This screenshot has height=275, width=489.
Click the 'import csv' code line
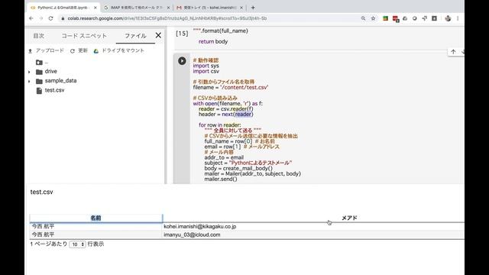click(206, 71)
